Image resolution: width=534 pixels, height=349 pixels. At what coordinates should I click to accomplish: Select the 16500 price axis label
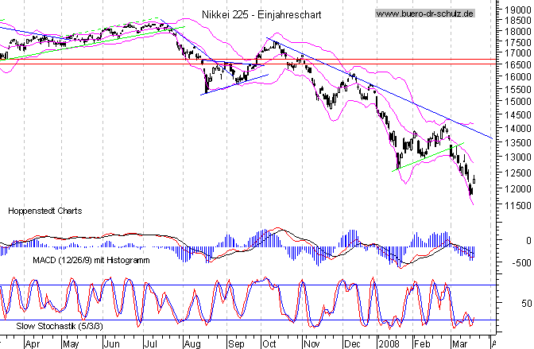coord(517,64)
